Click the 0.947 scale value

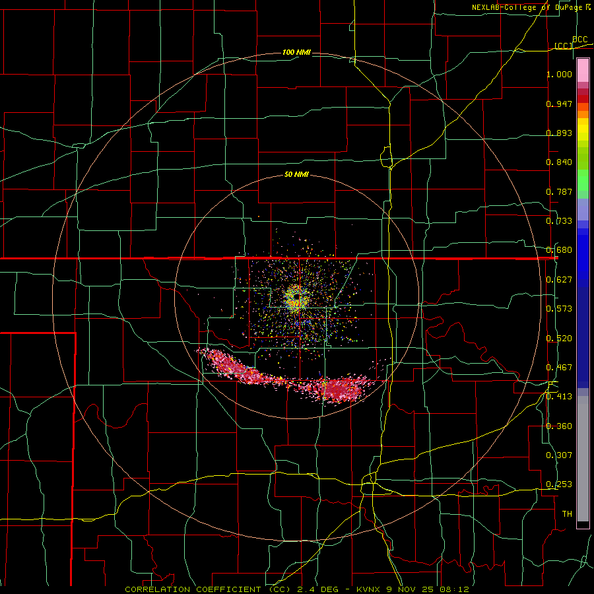coord(559,104)
